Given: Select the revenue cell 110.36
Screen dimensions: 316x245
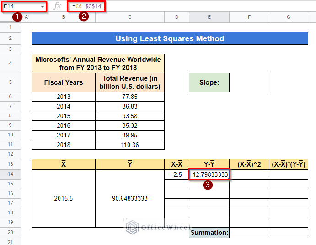Looking at the screenshot, I should (x=130, y=145).
